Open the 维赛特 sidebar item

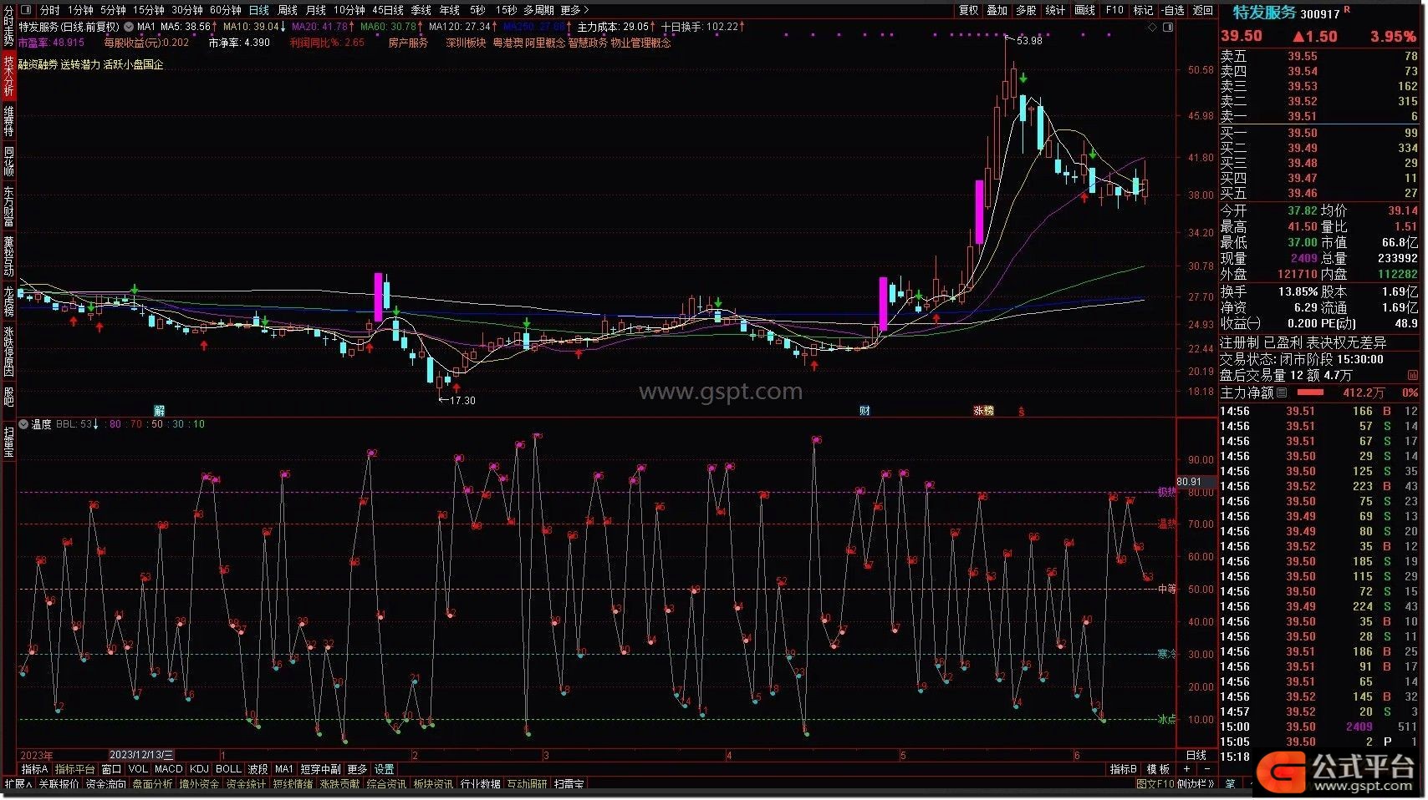pos(8,121)
